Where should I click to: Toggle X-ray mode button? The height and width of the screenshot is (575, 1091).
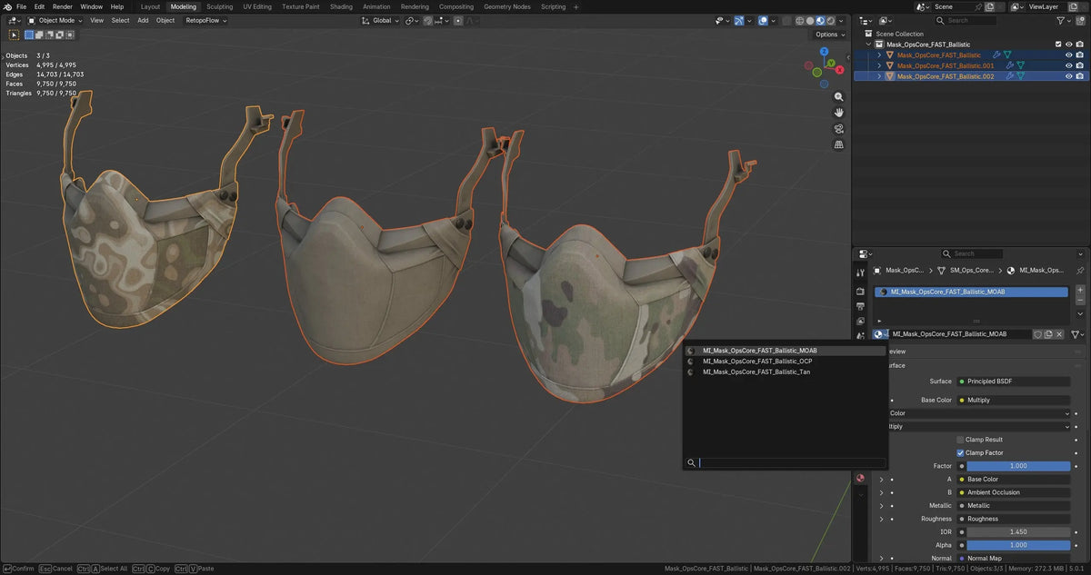click(x=787, y=20)
